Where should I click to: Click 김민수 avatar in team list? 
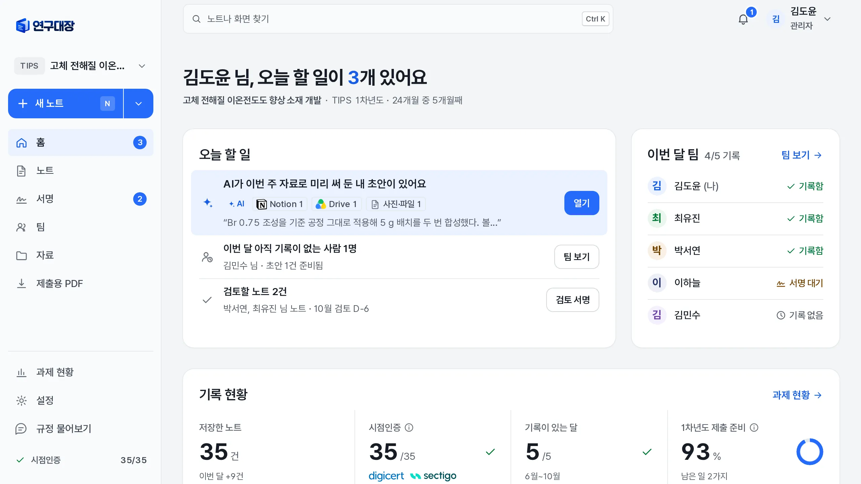click(x=657, y=315)
